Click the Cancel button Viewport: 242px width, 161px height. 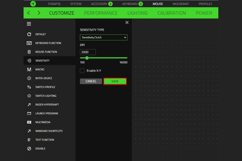(x=91, y=81)
